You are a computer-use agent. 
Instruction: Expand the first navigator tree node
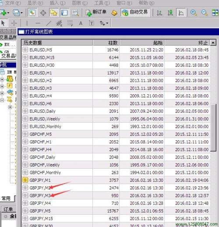[2, 79]
